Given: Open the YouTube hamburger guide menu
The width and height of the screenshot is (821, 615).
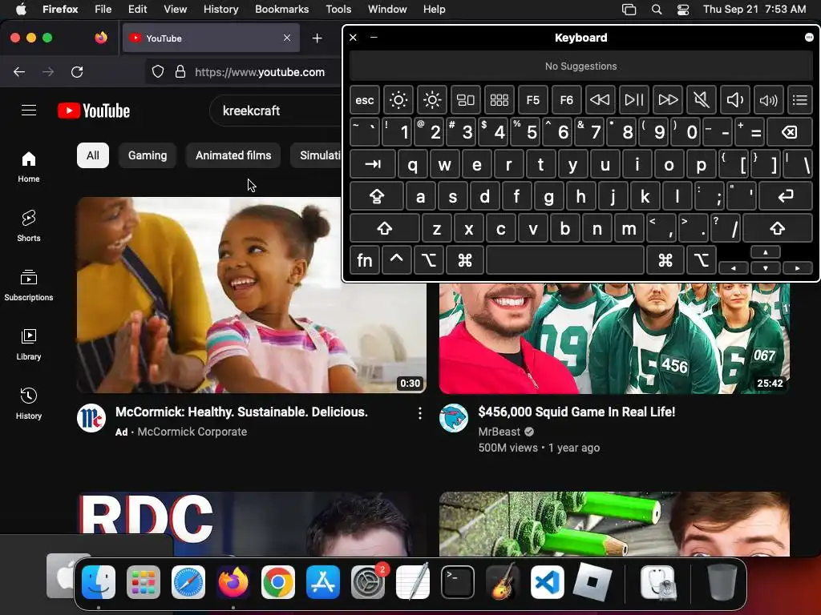Looking at the screenshot, I should pos(29,111).
